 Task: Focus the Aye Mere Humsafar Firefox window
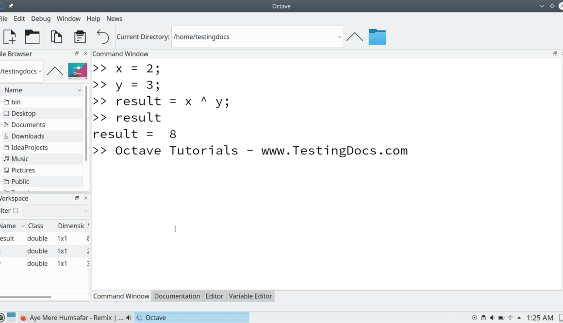point(76,318)
